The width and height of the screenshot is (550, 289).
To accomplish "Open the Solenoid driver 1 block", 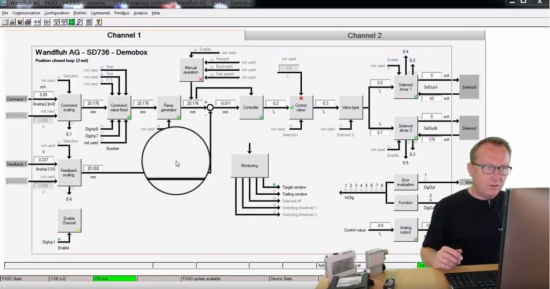I will click(x=406, y=87).
